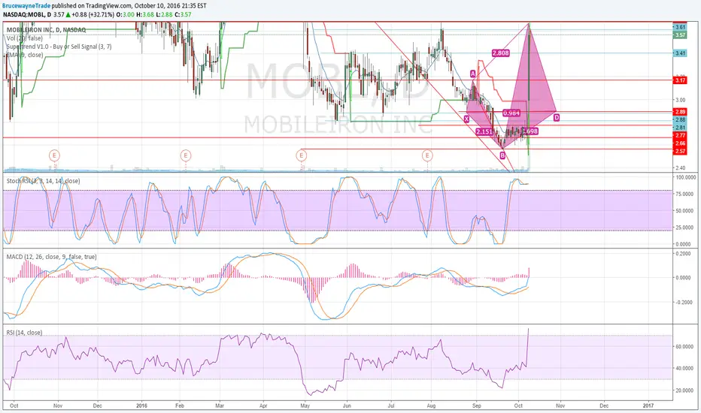Click 75.0000 on the Stoch RSI axis
The height and width of the screenshot is (413, 701).
[x=687, y=194]
